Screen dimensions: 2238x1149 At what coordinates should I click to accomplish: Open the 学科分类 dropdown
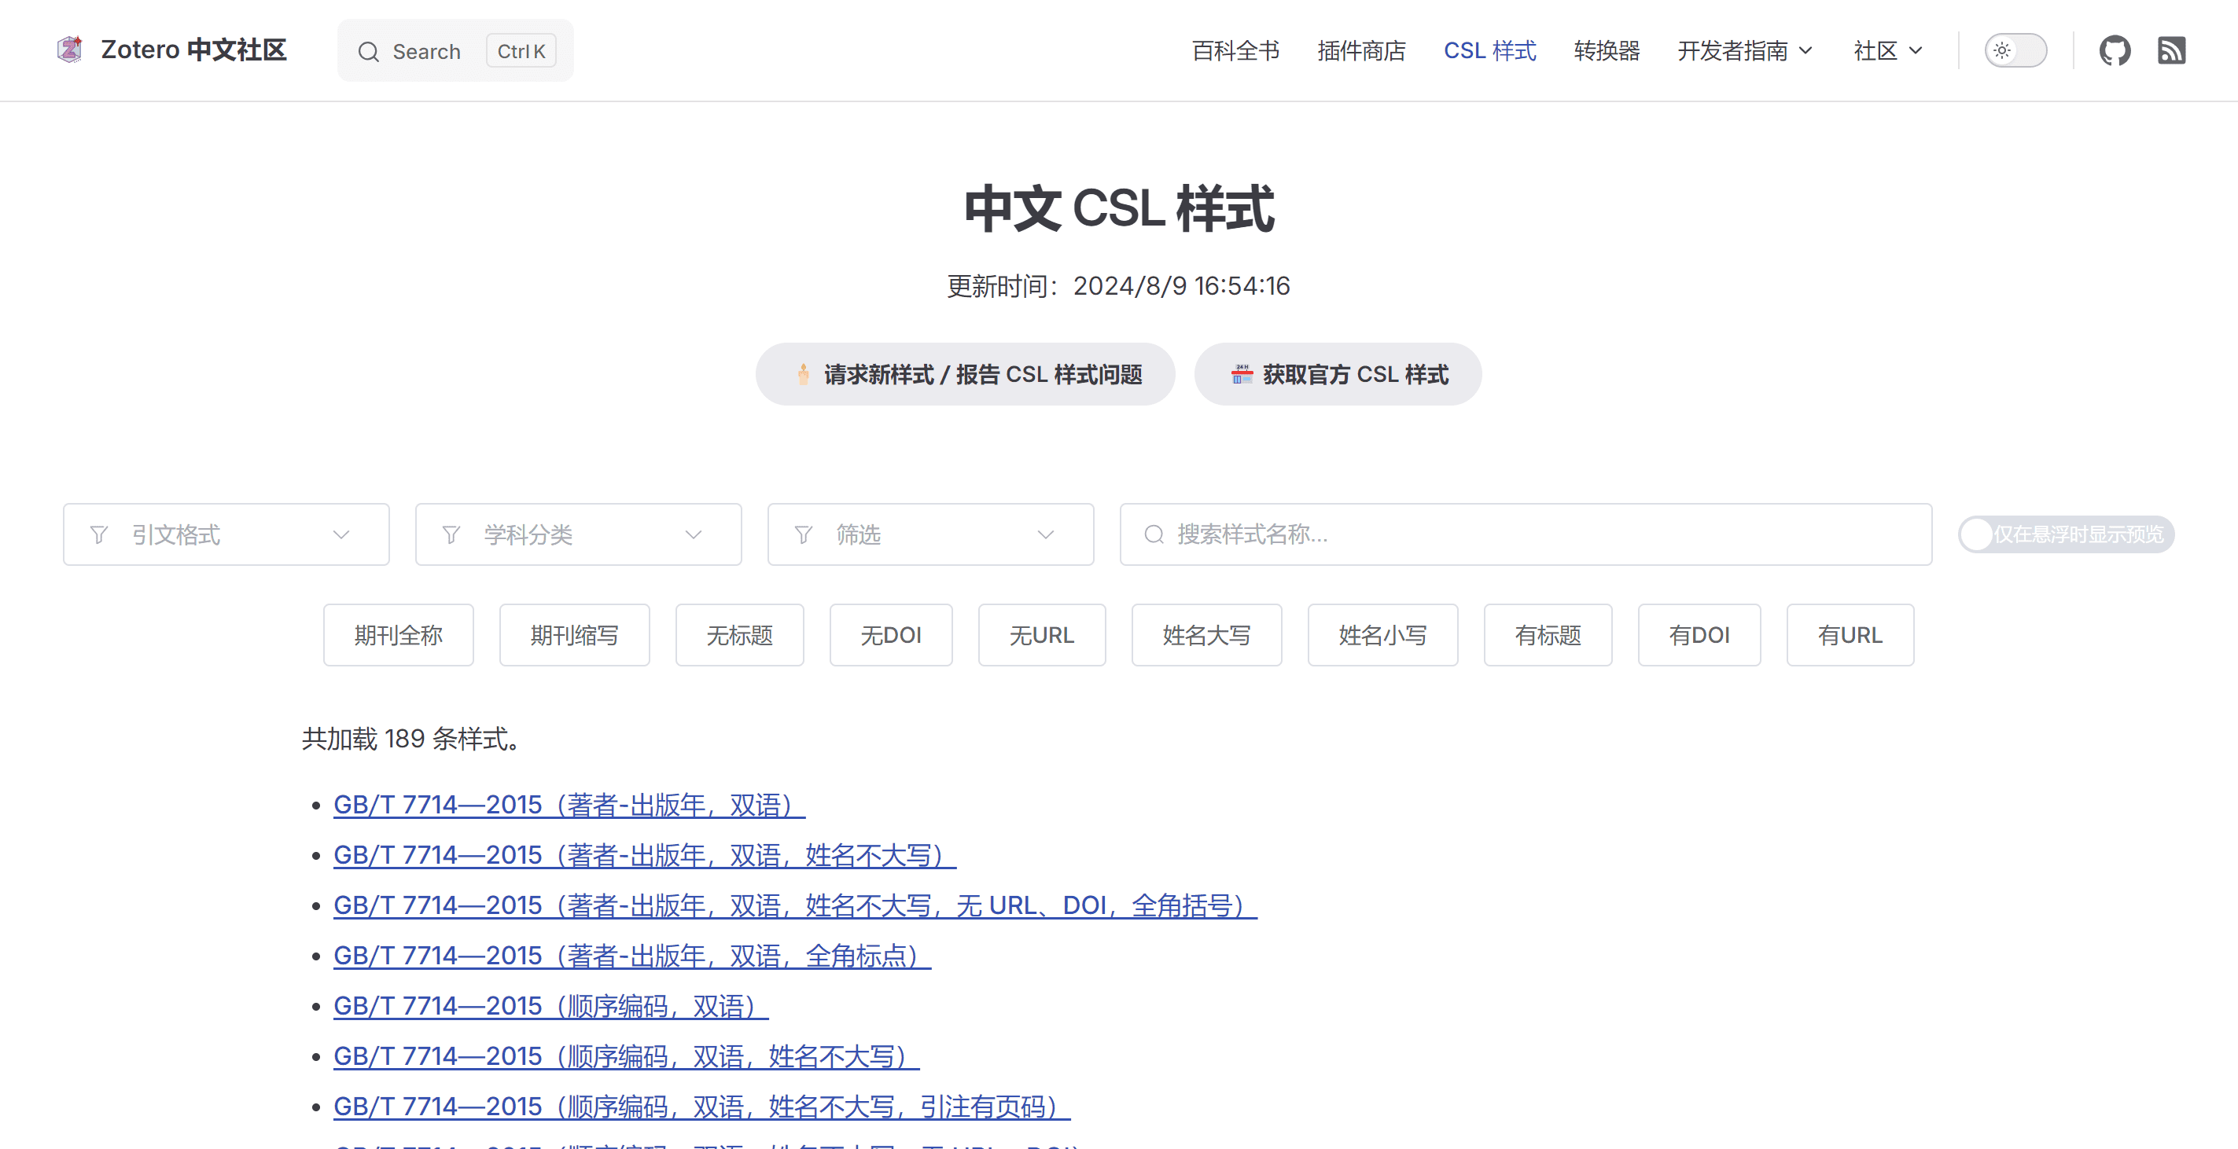coord(579,535)
